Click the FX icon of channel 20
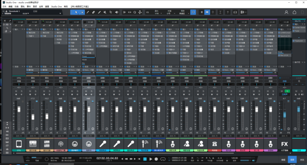The image size is (307, 165). tap(284, 144)
